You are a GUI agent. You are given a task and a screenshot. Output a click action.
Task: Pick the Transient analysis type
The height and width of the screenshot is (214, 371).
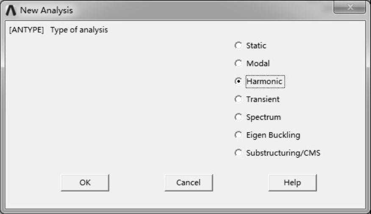pyautogui.click(x=238, y=99)
